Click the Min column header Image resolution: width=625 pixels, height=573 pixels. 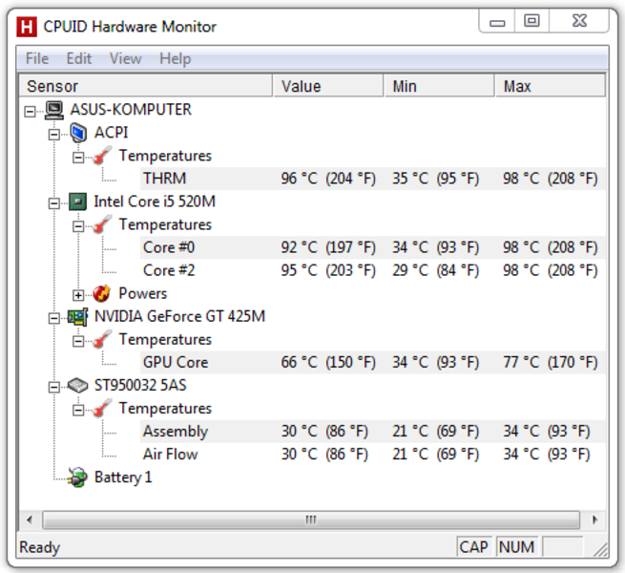click(x=439, y=86)
